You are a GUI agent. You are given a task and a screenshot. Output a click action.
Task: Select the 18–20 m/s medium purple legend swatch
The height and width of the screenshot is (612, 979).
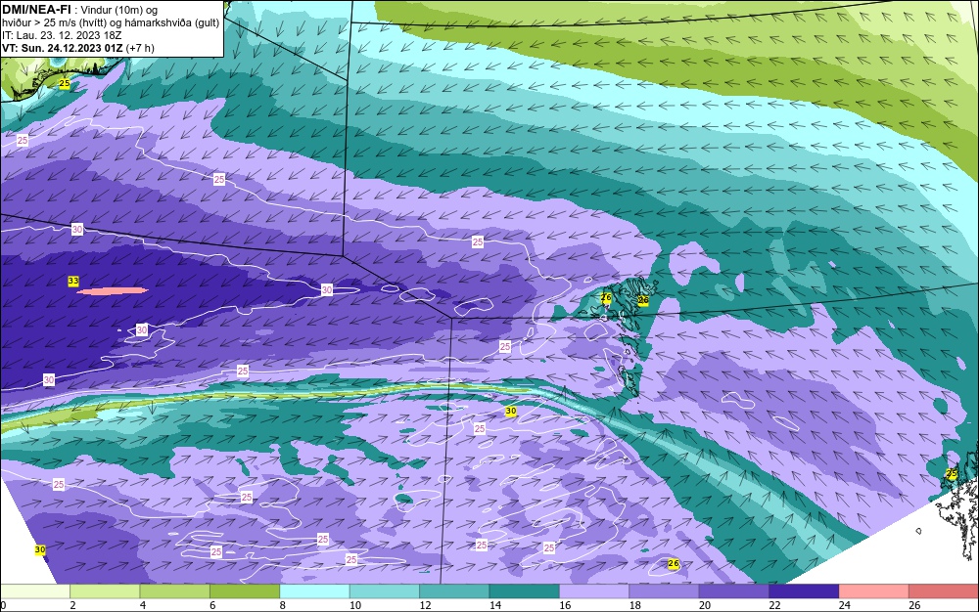665,591
